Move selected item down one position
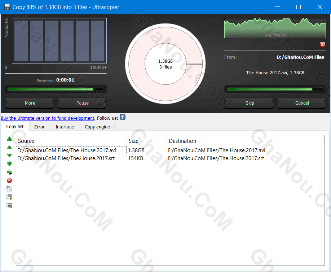 (x=9, y=155)
